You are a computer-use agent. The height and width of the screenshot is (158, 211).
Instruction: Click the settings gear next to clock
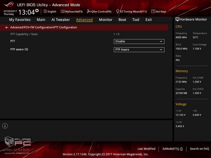click(x=37, y=11)
